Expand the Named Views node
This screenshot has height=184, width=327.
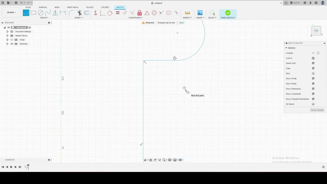(x=7, y=36)
